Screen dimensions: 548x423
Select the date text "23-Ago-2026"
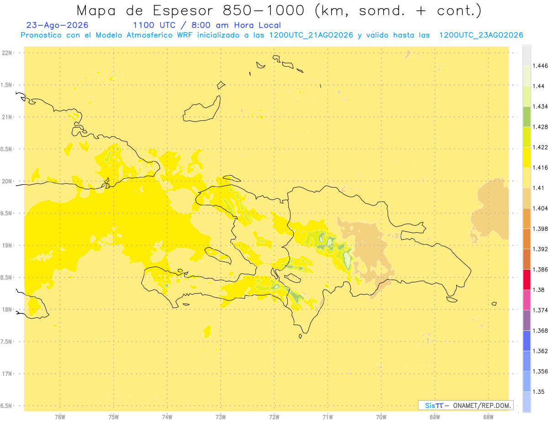(x=58, y=25)
